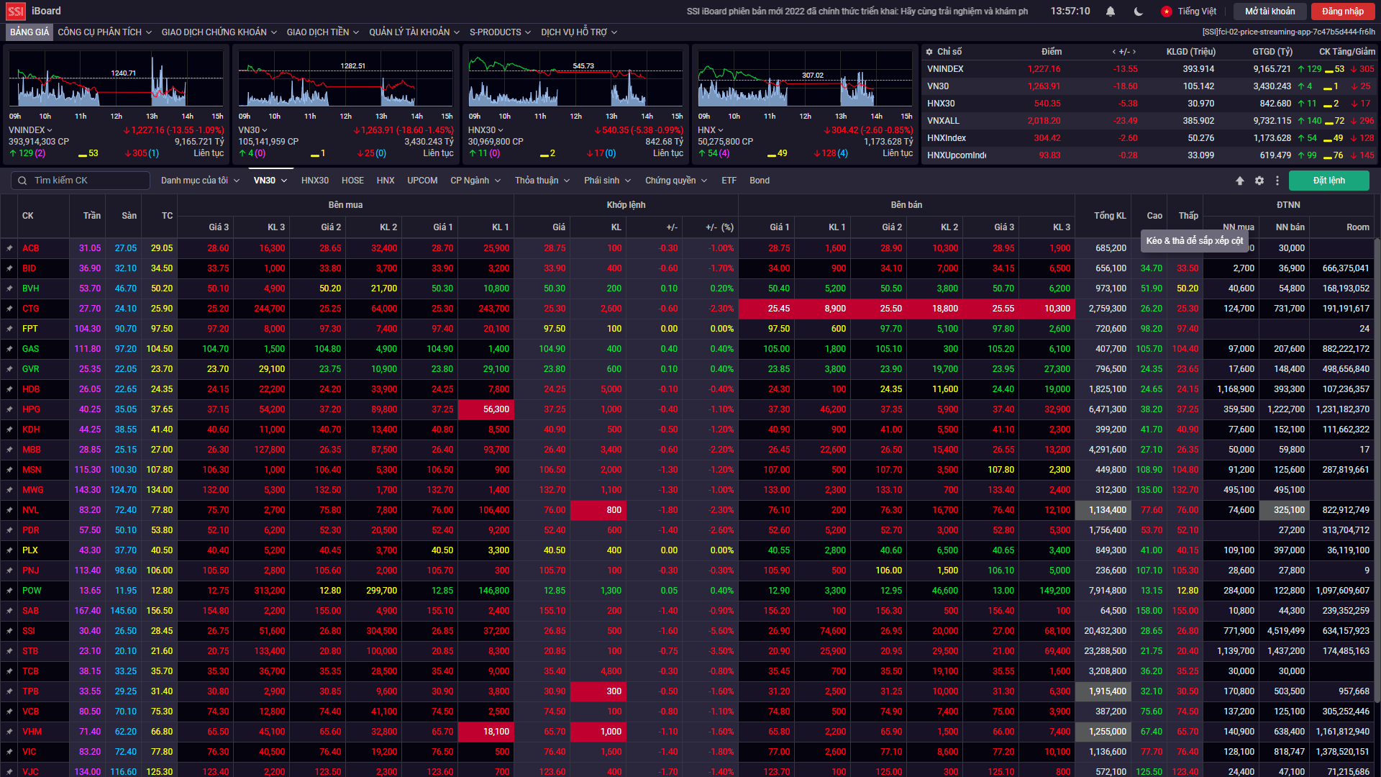Open the CP Ngành dropdown
1381x777 pixels.
[x=475, y=181]
